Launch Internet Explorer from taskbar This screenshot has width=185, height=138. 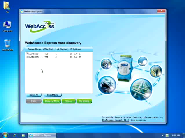tap(15, 135)
